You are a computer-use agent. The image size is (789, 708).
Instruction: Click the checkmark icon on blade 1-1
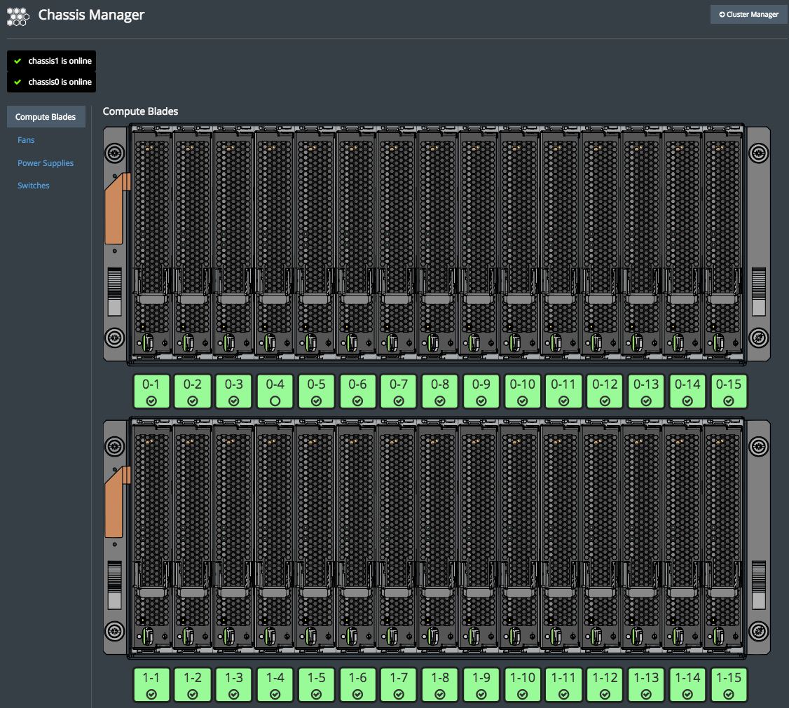click(x=151, y=694)
